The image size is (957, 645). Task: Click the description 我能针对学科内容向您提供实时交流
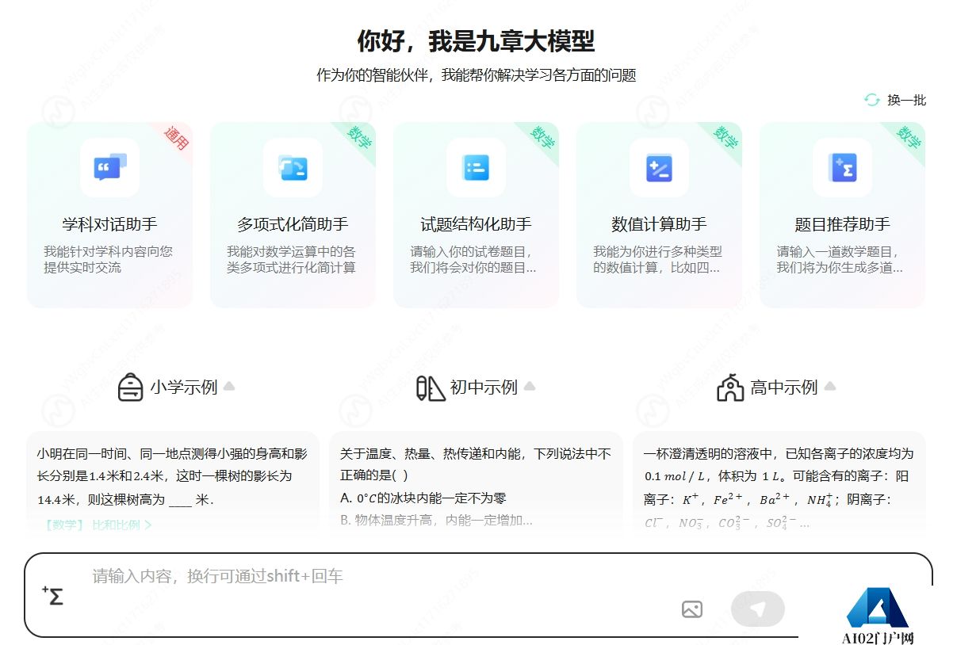tap(108, 259)
